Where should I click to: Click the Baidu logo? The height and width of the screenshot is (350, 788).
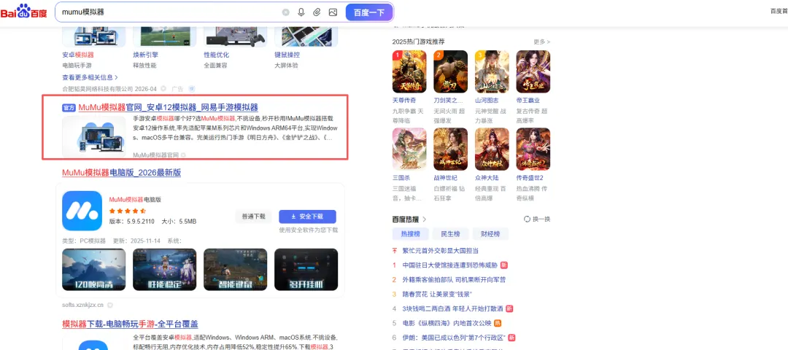[23, 12]
